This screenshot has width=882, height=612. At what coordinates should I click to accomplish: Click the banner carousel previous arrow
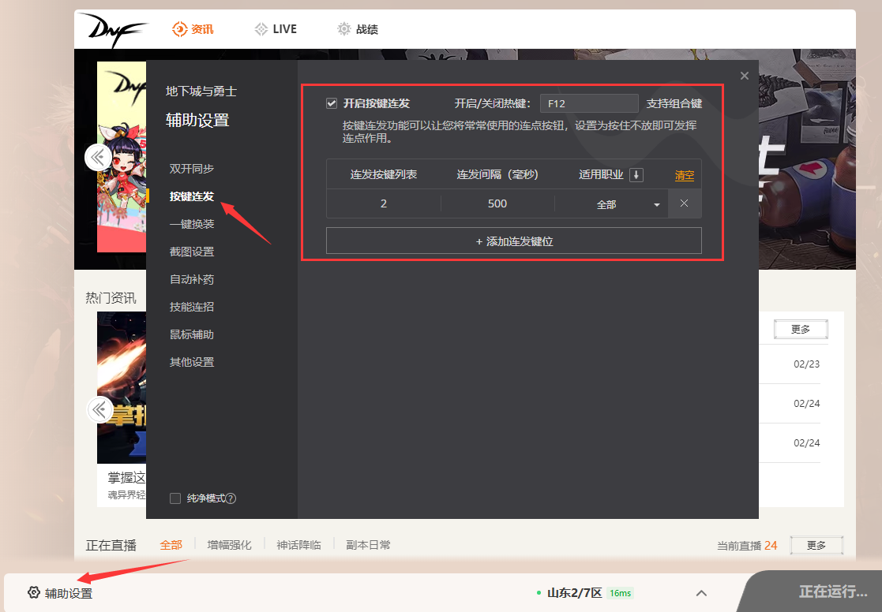(x=98, y=158)
